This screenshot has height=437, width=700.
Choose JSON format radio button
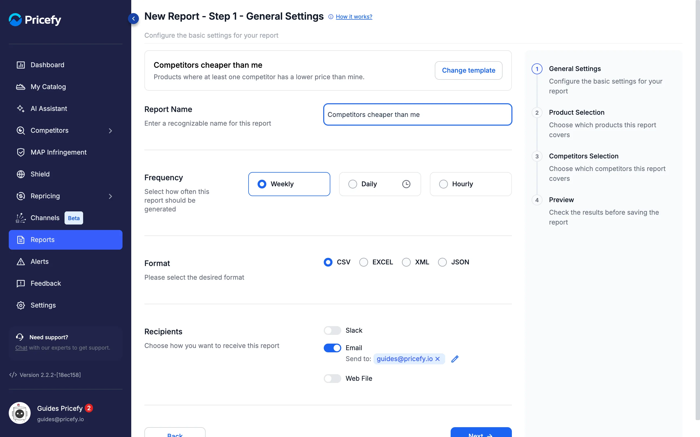coord(442,262)
